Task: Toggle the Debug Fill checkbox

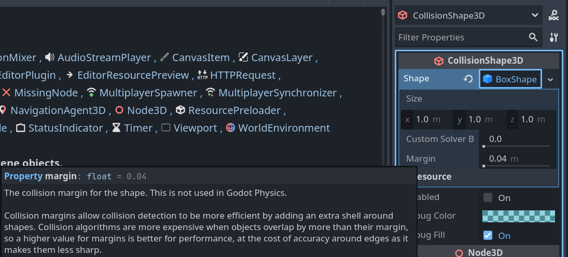Action: click(488, 235)
